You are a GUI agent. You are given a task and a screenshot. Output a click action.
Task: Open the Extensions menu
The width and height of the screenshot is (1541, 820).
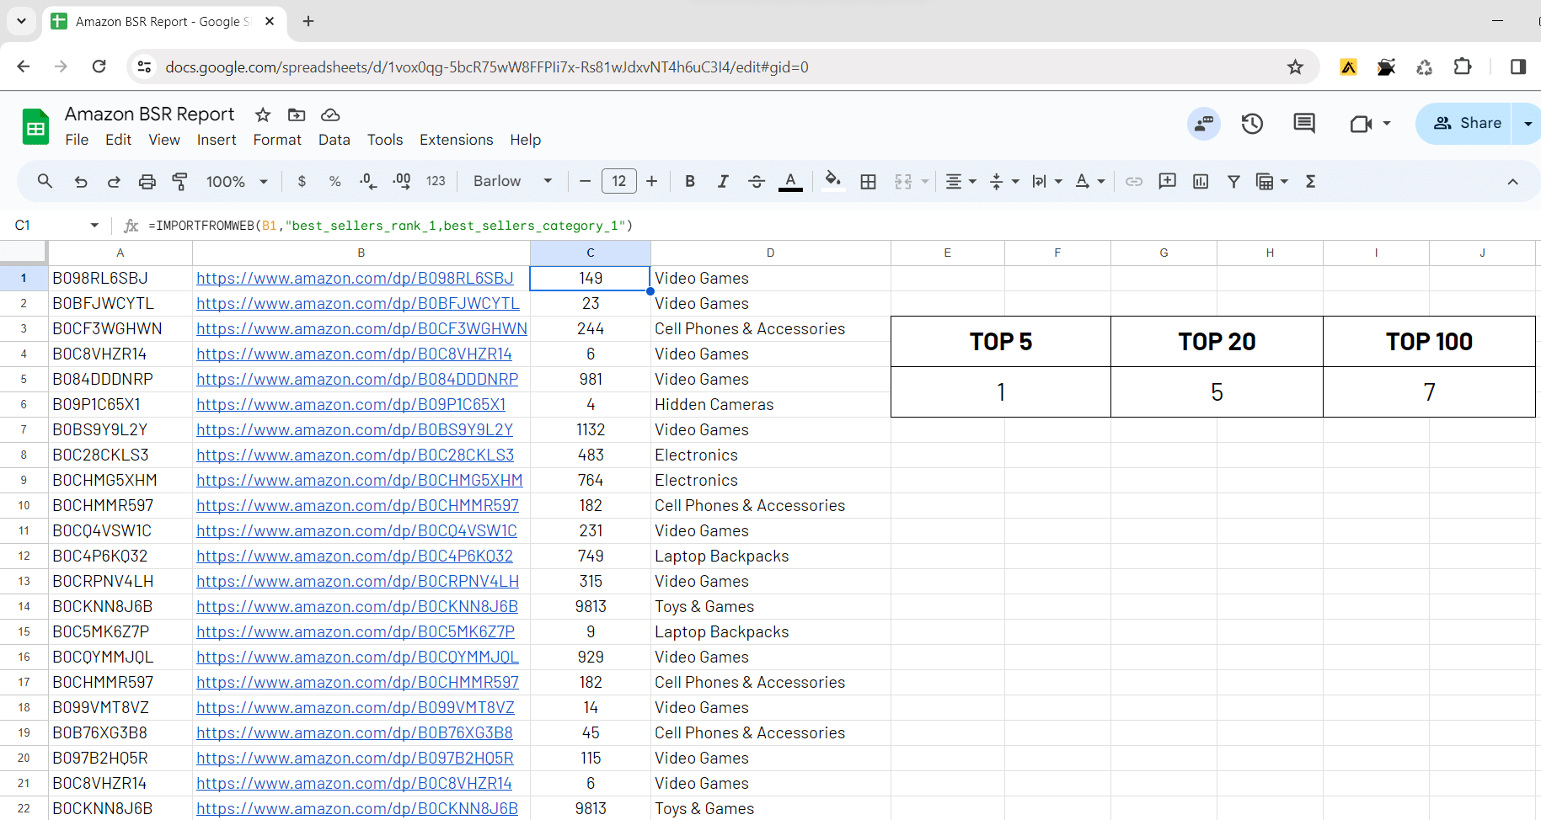coord(456,140)
